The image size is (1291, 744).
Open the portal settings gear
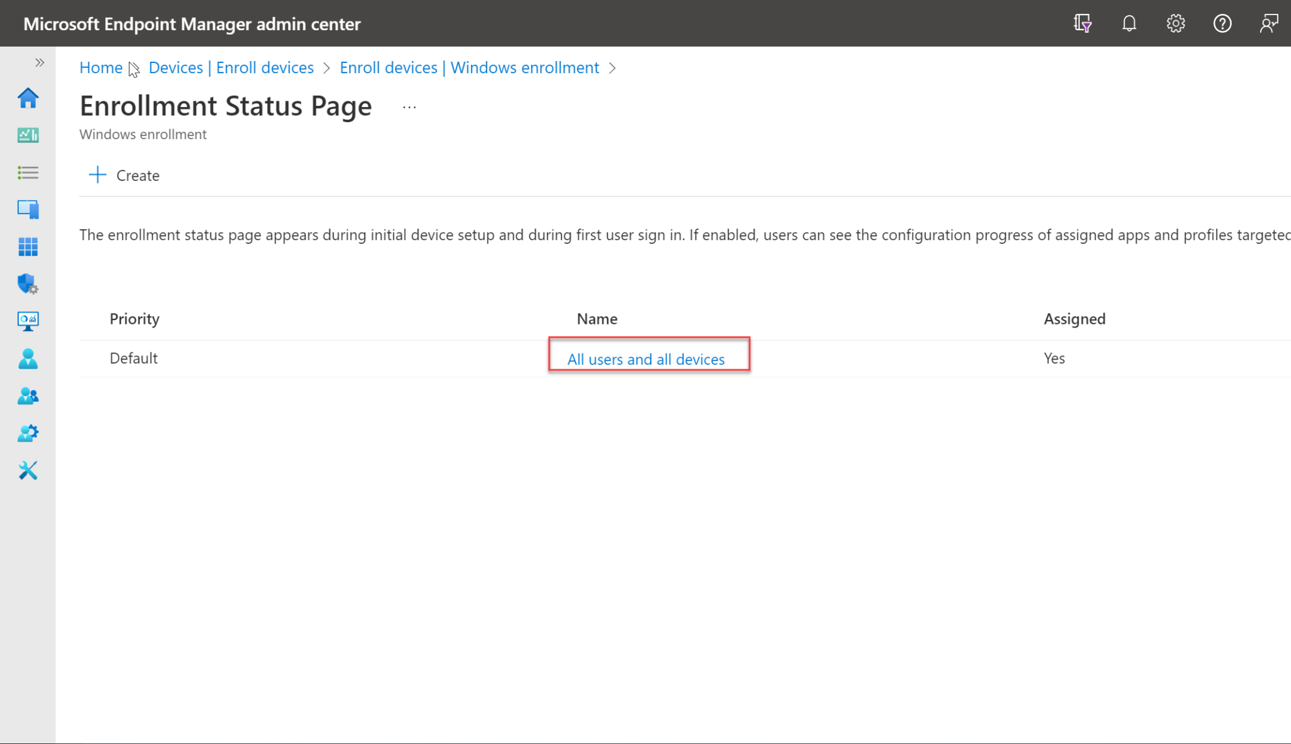tap(1175, 23)
